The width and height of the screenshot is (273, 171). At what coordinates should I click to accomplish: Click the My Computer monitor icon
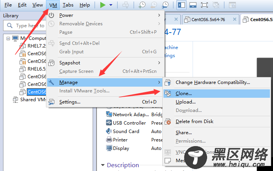tap(15, 38)
